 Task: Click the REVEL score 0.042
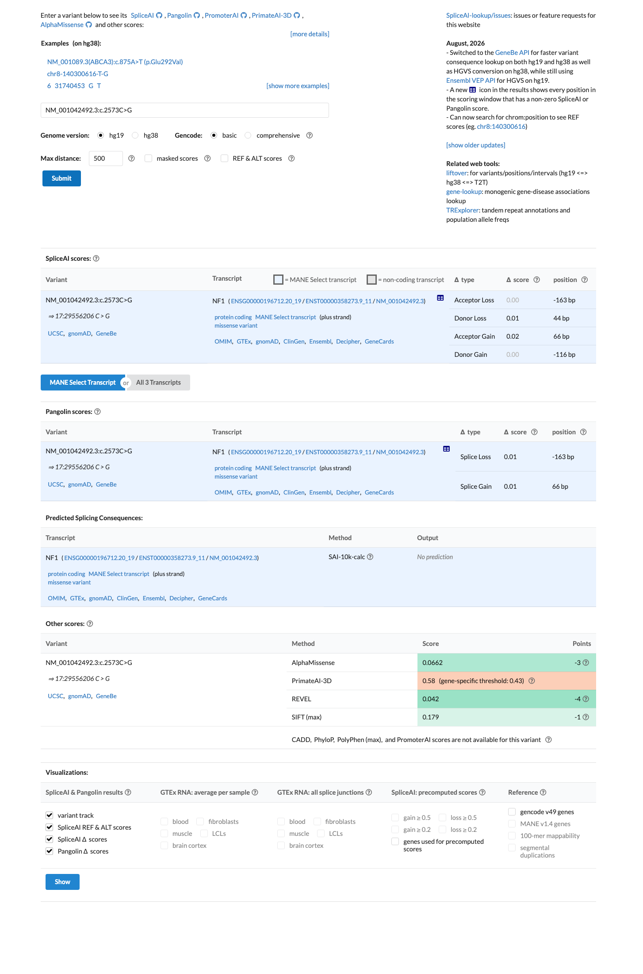[x=431, y=699]
